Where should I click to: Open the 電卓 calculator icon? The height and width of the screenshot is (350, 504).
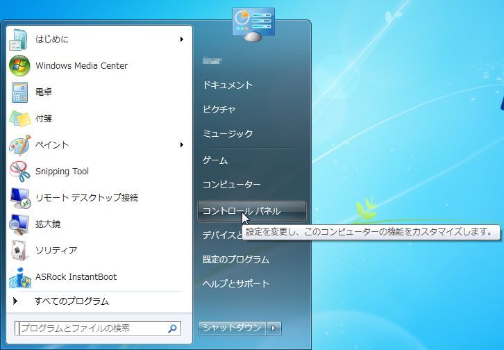(x=19, y=92)
